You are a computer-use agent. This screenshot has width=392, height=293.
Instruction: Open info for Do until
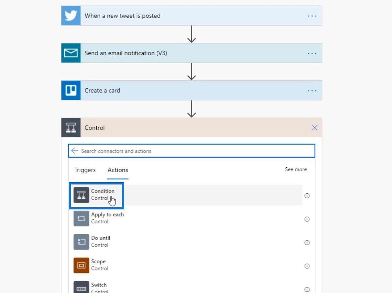(307, 243)
